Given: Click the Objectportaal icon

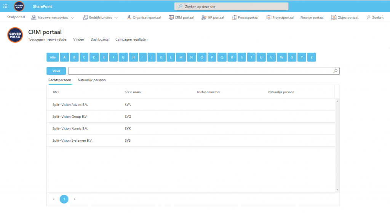Looking at the screenshot, I should click(x=334, y=17).
